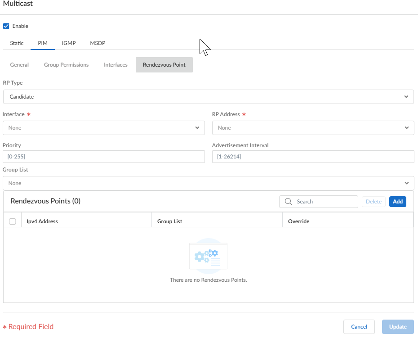
Task: Open the Group Permissions sub-tab
Action: [66, 65]
